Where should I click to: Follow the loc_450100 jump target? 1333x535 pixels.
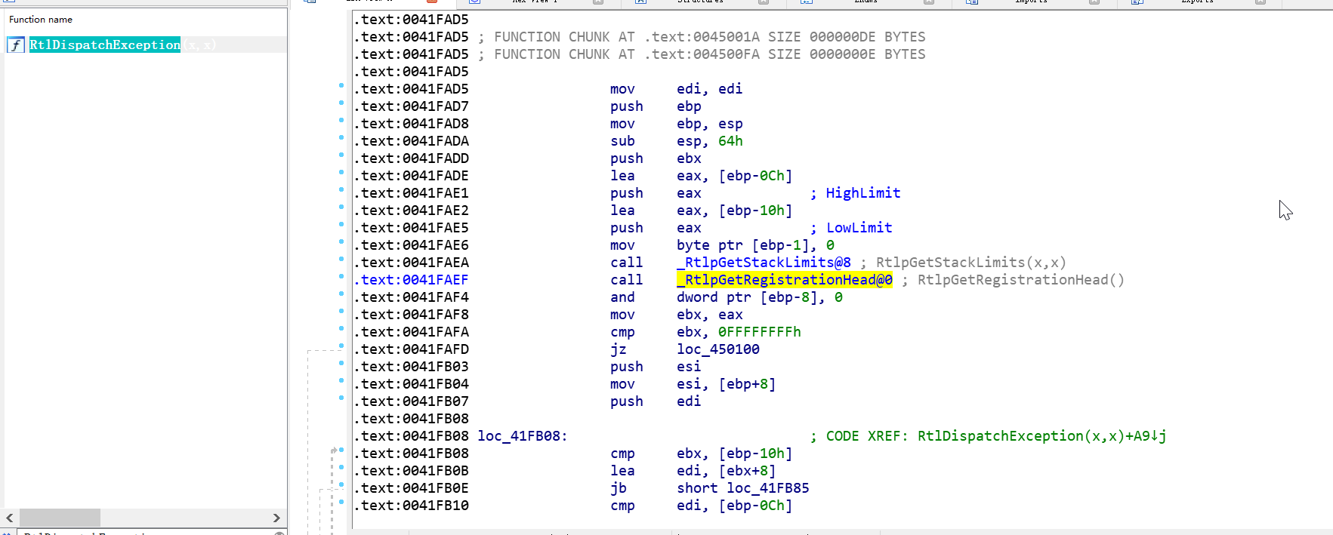pyautogui.click(x=718, y=349)
